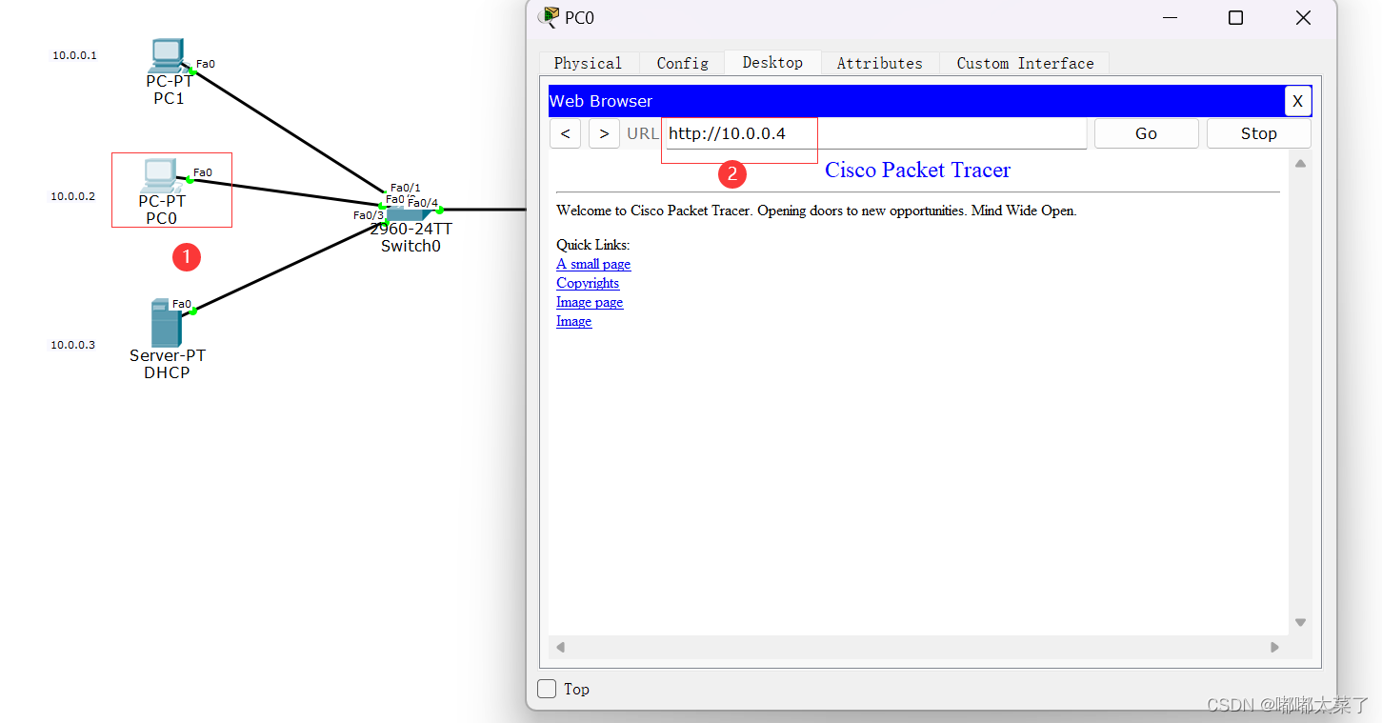1382x723 pixels.
Task: Click the Stop button
Action: (x=1258, y=133)
